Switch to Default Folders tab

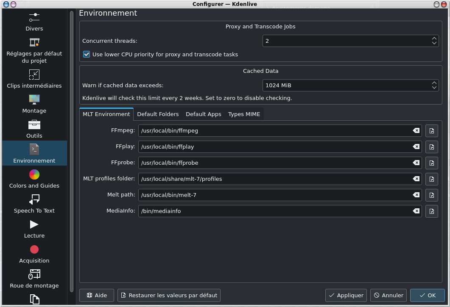[158, 114]
